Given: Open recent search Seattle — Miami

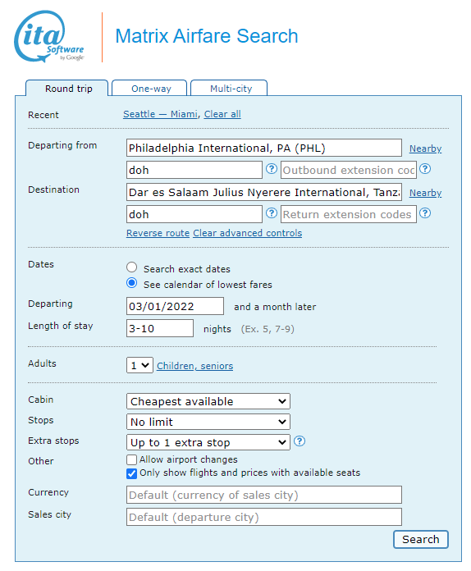Looking at the screenshot, I should click(160, 114).
